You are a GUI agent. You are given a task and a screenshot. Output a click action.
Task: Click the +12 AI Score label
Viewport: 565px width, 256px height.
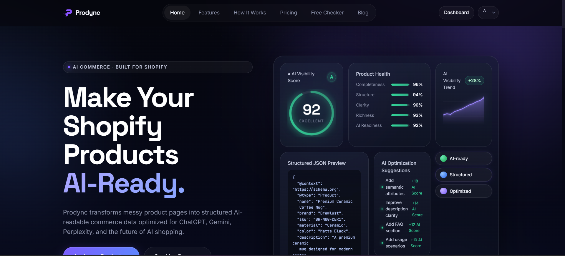pyautogui.click(x=415, y=227)
